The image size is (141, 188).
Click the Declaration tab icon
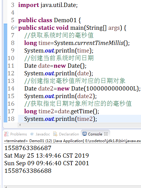[x=55, y=134]
